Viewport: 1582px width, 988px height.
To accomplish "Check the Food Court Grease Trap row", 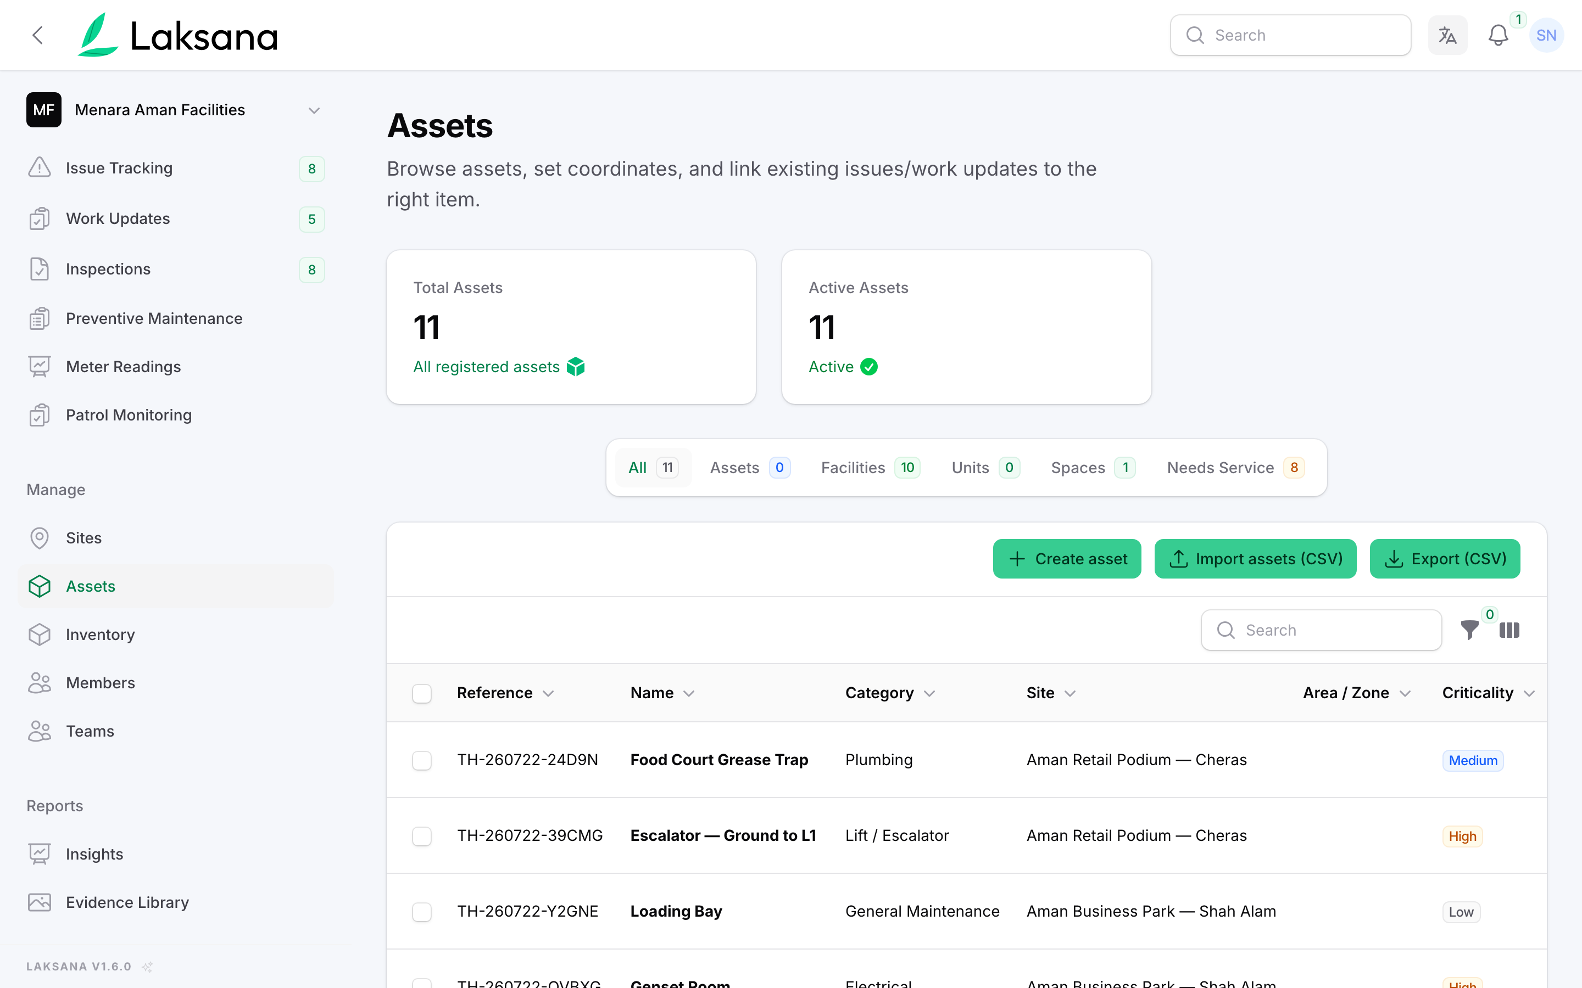I will click(422, 761).
